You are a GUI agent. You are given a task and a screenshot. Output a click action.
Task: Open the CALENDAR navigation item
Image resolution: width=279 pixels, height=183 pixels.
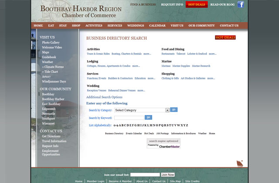[157, 25]
